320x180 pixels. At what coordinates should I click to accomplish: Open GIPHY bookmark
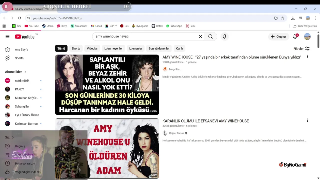(x=111, y=26)
